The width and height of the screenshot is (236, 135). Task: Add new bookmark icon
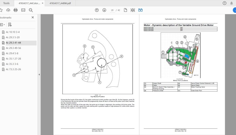10,25
